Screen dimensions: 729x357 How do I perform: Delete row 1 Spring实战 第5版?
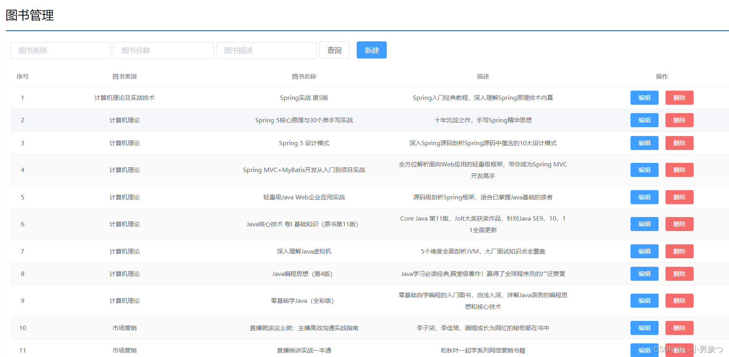[679, 98]
